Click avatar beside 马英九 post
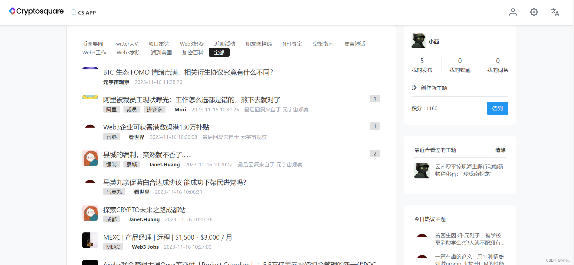Screen dimensions: 574x265 pyautogui.click(x=90, y=181)
